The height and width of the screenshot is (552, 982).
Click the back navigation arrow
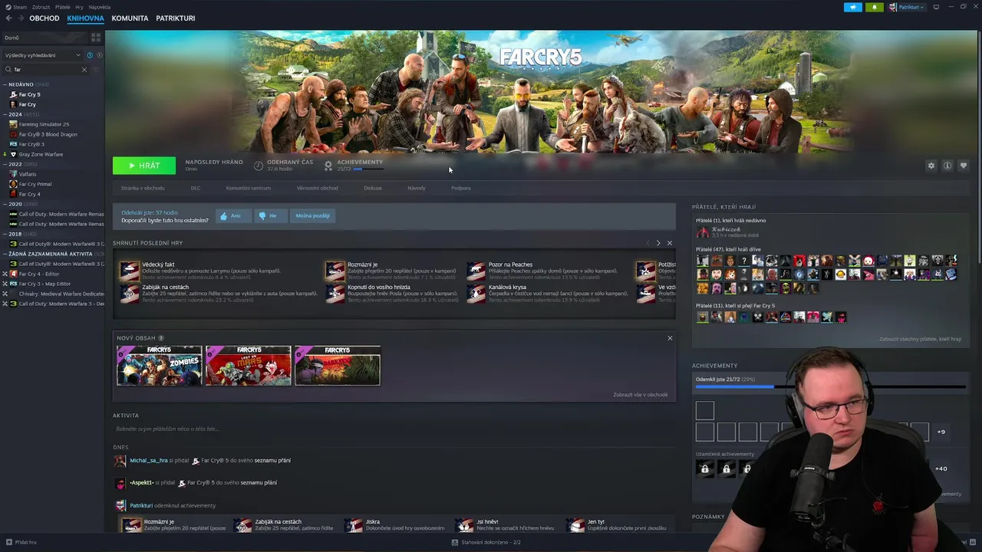click(8, 18)
